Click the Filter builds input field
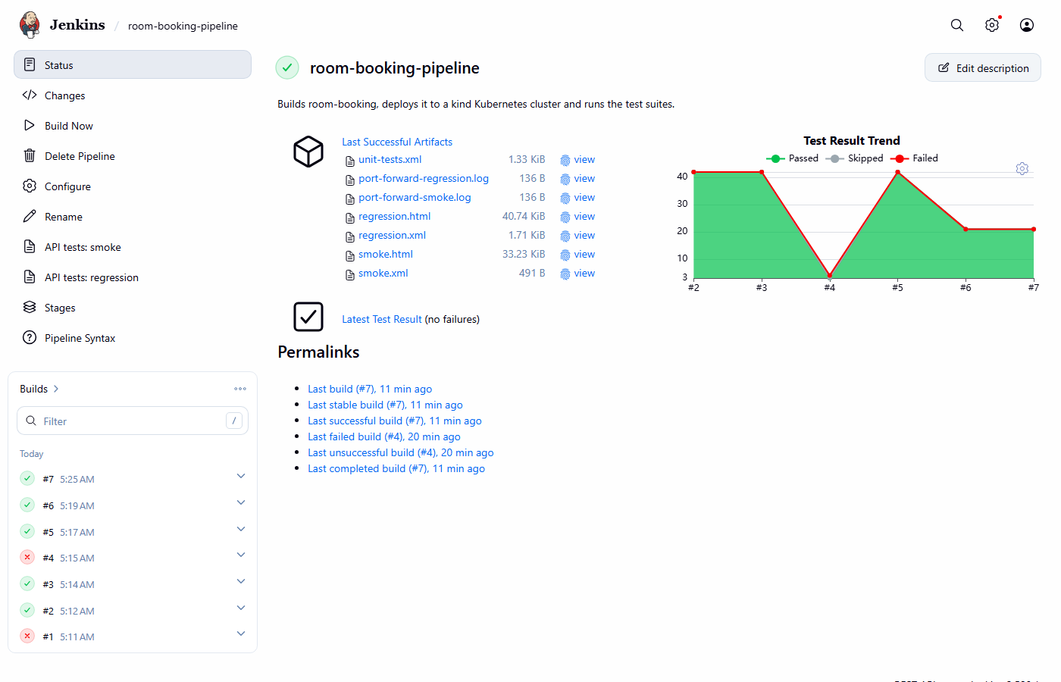 [133, 421]
